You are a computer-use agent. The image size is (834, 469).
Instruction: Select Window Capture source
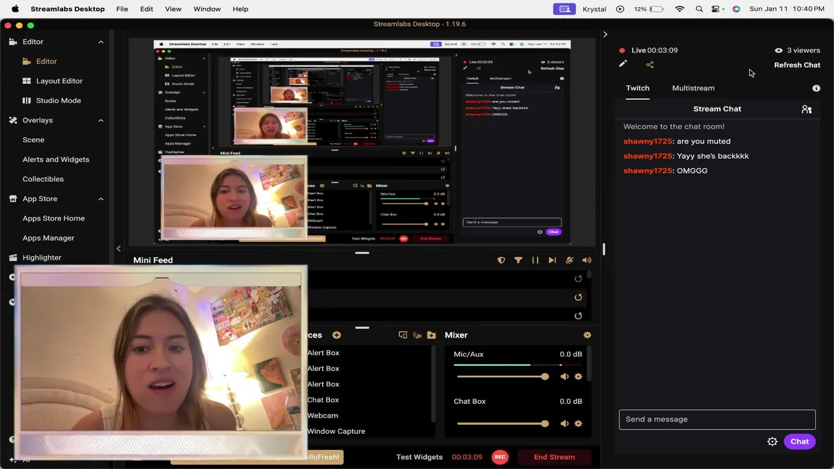click(336, 431)
